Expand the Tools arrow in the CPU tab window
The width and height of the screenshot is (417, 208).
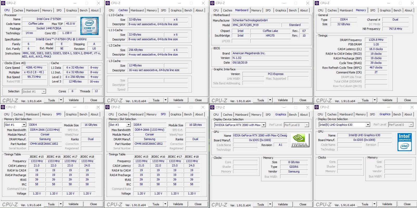pyautogui.click(x=61, y=100)
